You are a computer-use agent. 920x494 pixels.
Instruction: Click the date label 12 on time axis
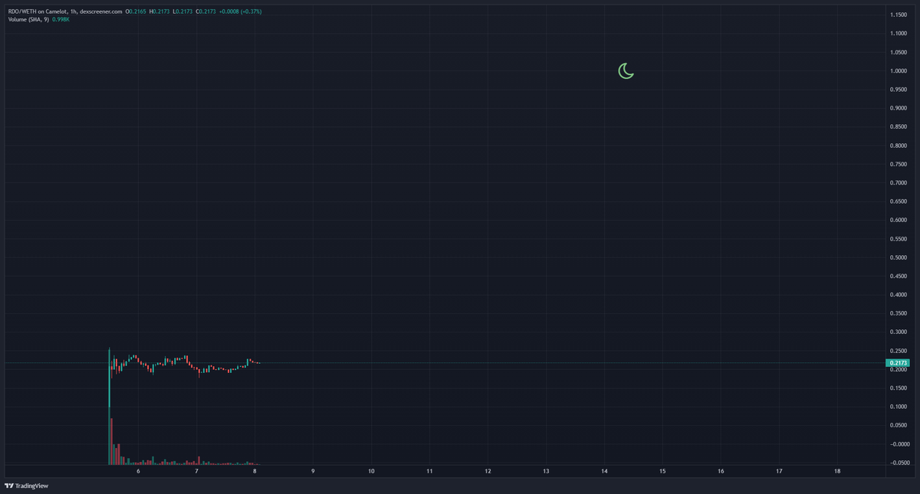(487, 472)
